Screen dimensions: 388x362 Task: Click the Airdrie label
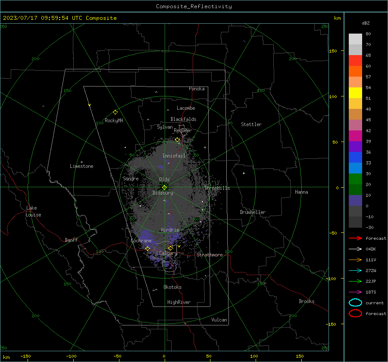coord(170,230)
